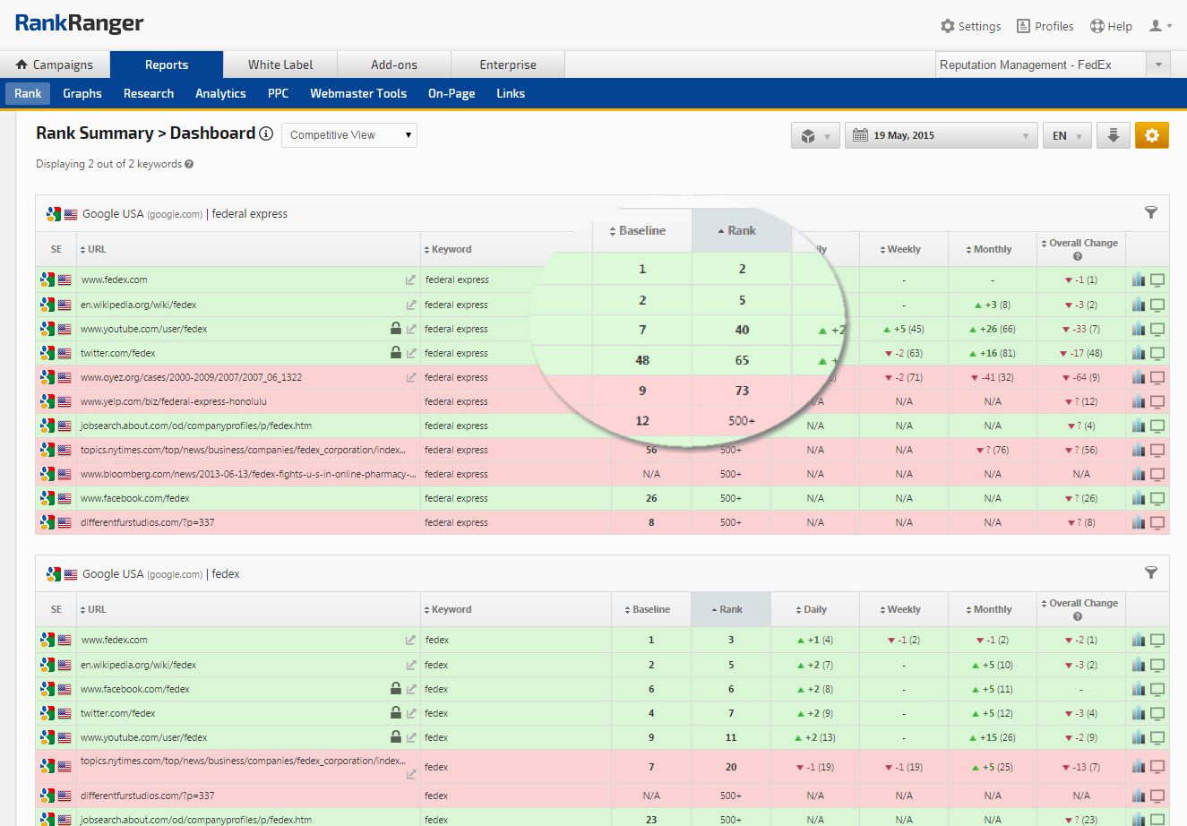This screenshot has width=1187, height=826.
Task: Click bar chart icon in twitter.com/fedex federal express row
Action: [1138, 353]
